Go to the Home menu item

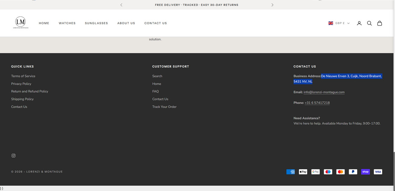click(44, 23)
